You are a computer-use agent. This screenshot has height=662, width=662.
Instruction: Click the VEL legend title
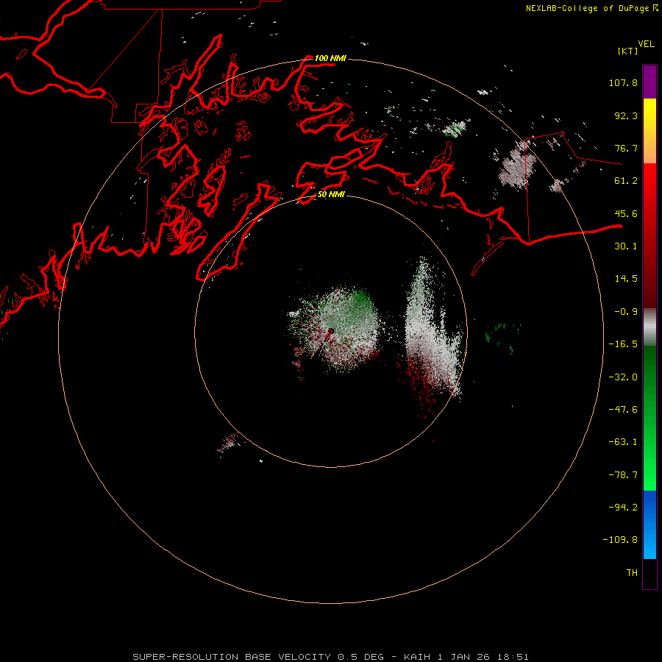[646, 44]
